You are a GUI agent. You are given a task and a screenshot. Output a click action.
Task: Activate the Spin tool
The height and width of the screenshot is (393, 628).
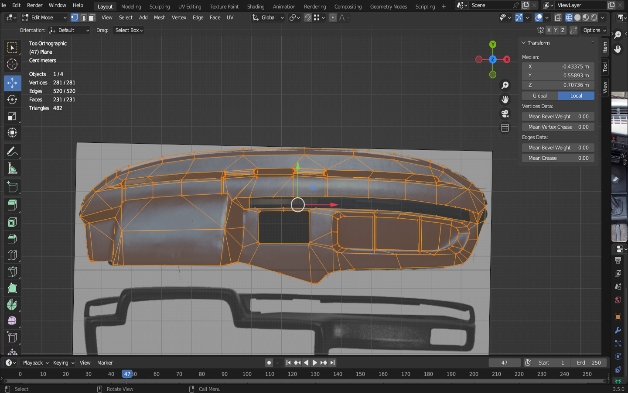click(x=12, y=305)
